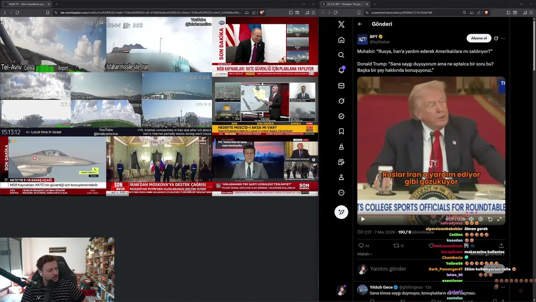Image resolution: width=536 pixels, height=302 pixels.
Task: Click Brave Shields icon in Multi TV window
Action: coord(262,13)
